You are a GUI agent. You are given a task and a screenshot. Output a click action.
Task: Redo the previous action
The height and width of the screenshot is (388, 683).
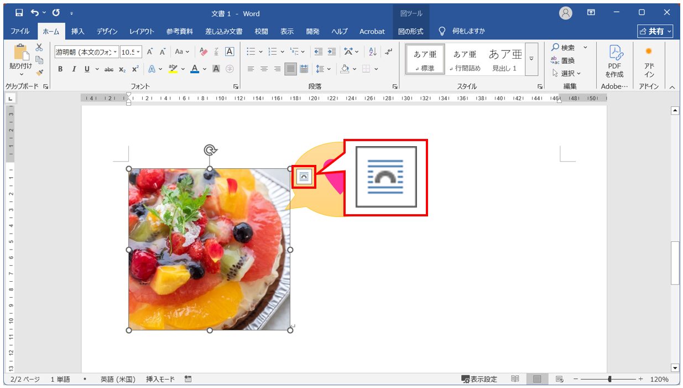[x=56, y=13]
